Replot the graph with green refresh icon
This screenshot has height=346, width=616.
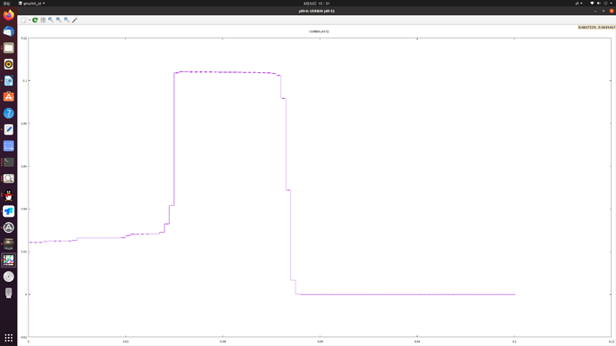(35, 20)
